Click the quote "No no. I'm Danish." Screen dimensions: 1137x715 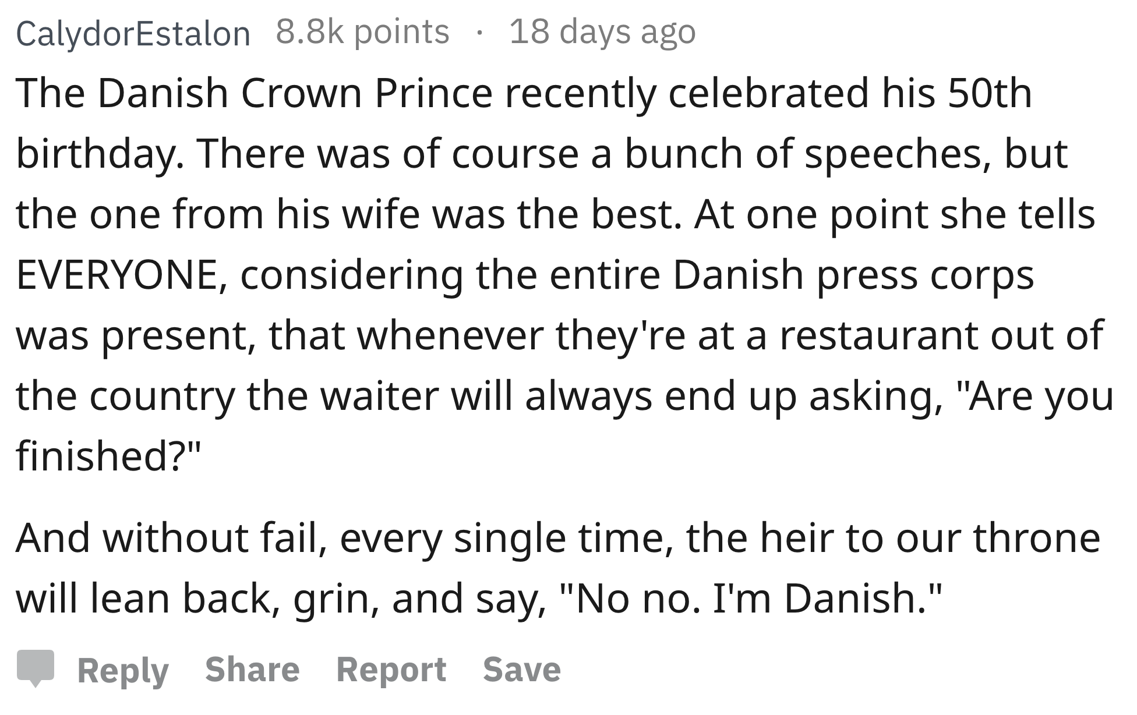coord(750,599)
